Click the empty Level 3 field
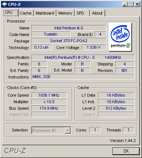The width and height of the screenshot is (142, 158). point(116,114)
